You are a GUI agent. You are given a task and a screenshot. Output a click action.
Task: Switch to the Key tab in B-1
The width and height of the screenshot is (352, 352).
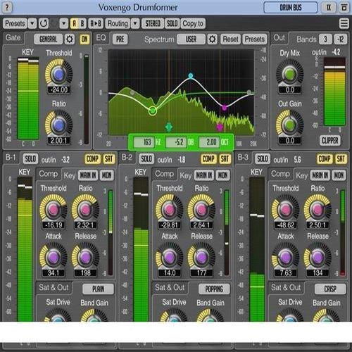pos(70,175)
